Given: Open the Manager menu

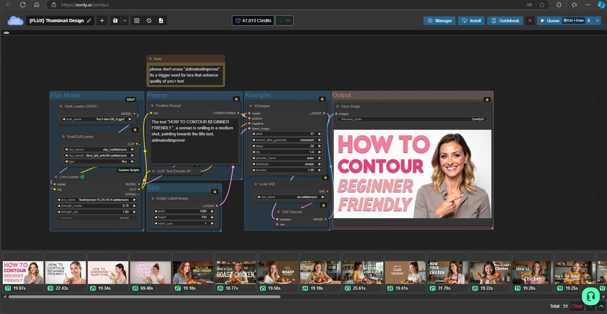Looking at the screenshot, I should tap(439, 21).
